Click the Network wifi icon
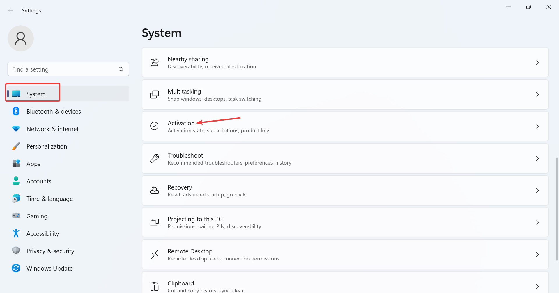Viewport: 559px width, 293px height. [16, 129]
